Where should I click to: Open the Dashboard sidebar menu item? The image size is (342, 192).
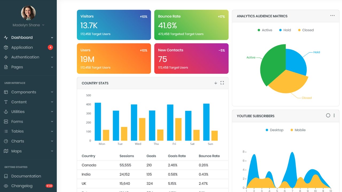[x=28, y=38]
